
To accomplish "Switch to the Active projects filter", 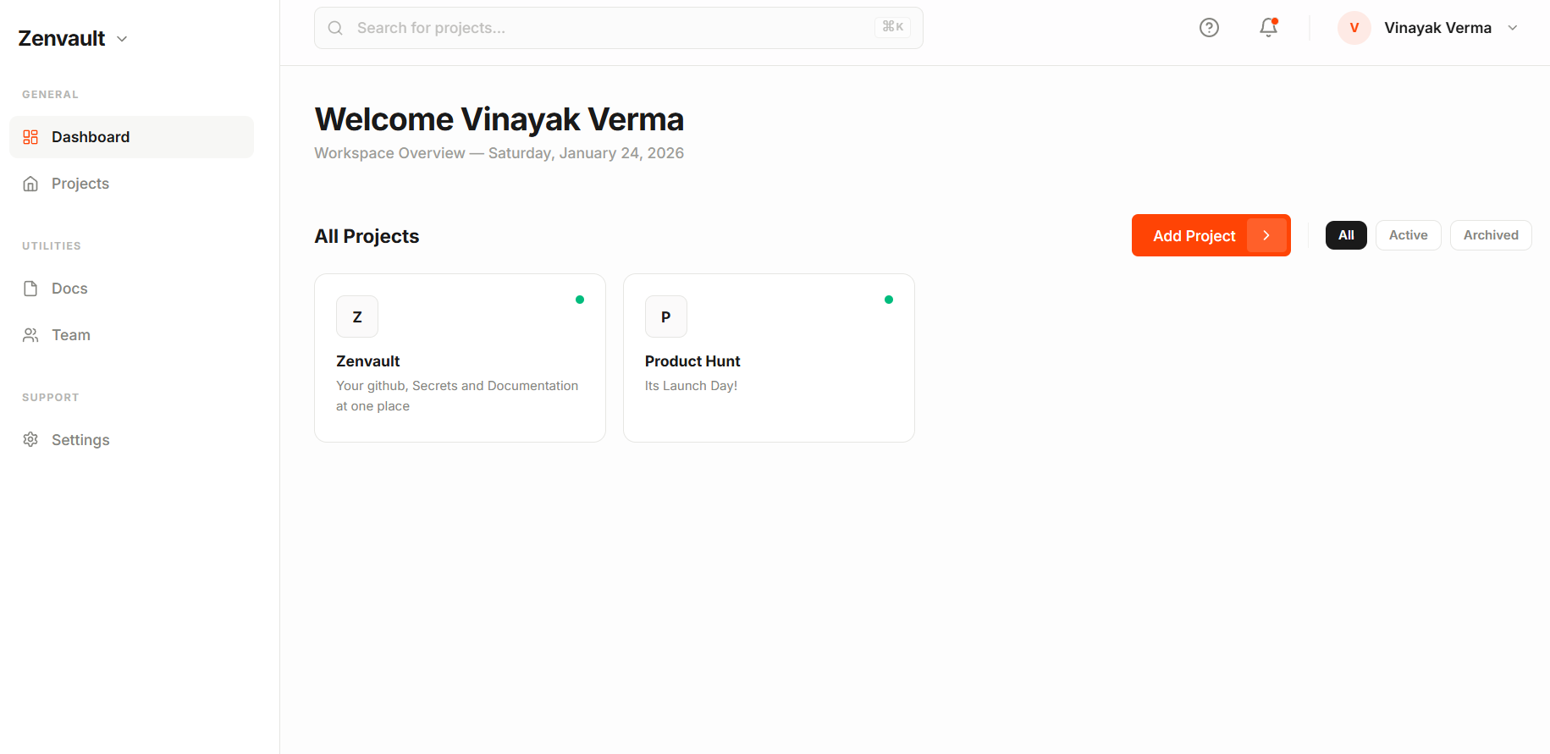I will [x=1408, y=234].
